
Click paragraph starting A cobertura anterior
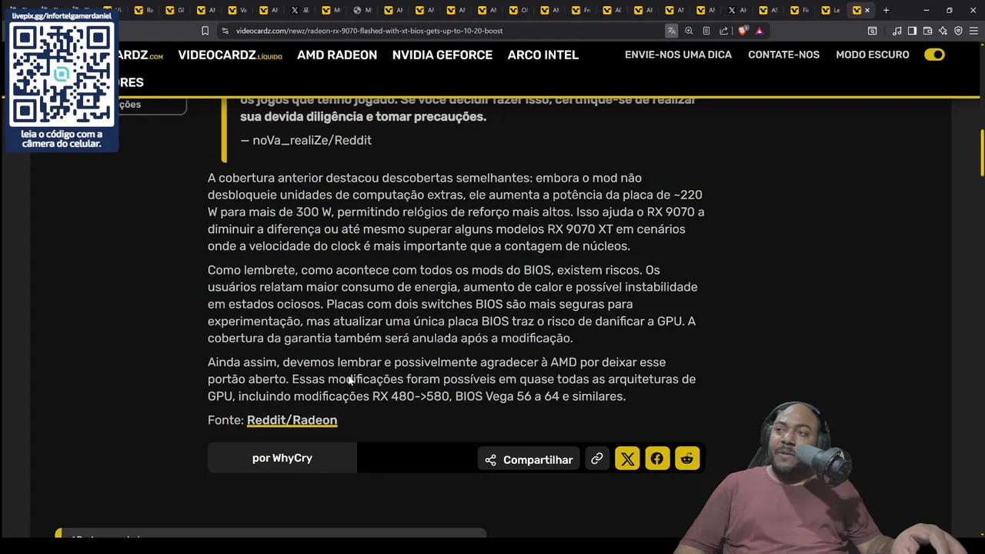[456, 212]
